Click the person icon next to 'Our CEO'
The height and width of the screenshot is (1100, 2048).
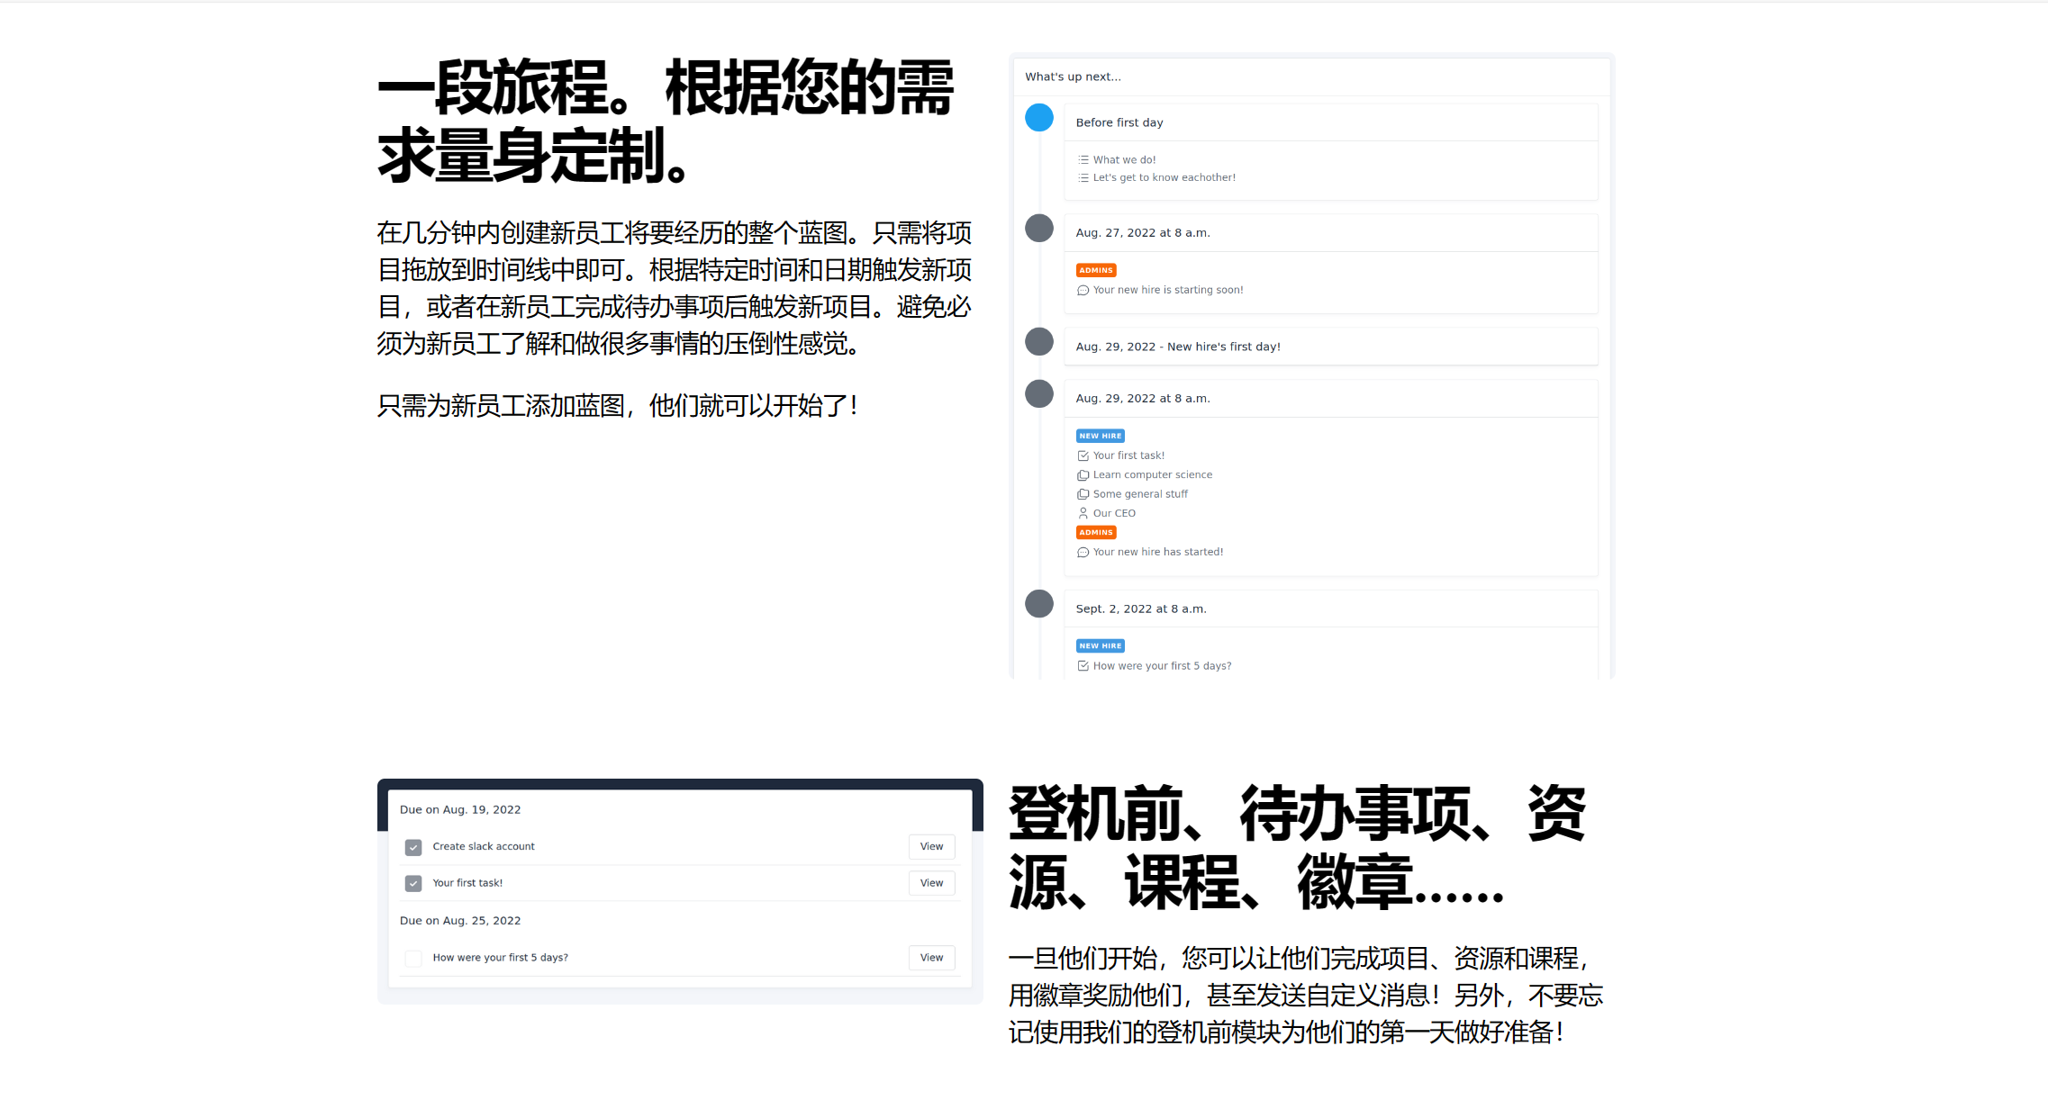coord(1083,514)
